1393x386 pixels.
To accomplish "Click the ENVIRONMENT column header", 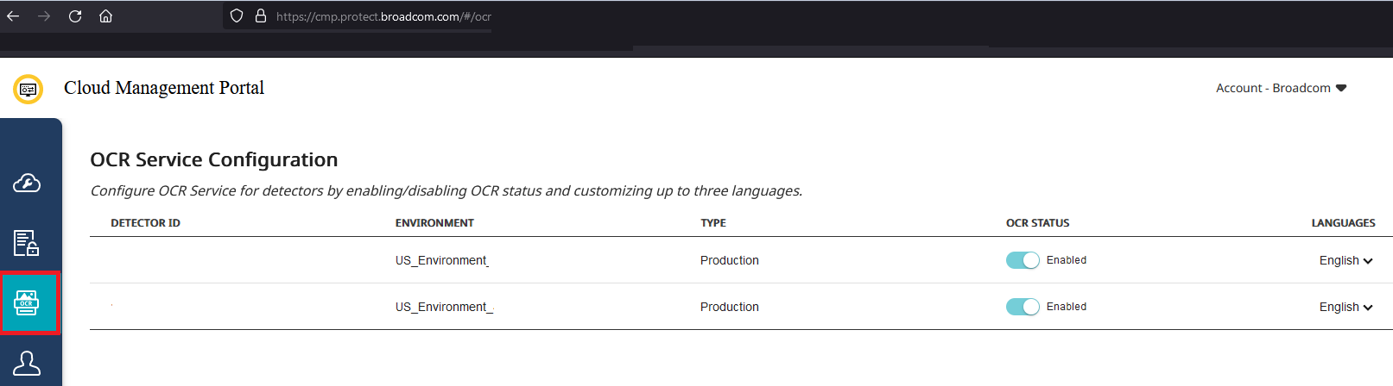I will tap(434, 223).
